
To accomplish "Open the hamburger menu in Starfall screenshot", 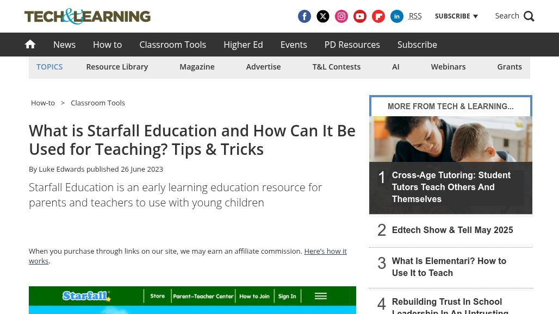I will click(x=320, y=296).
